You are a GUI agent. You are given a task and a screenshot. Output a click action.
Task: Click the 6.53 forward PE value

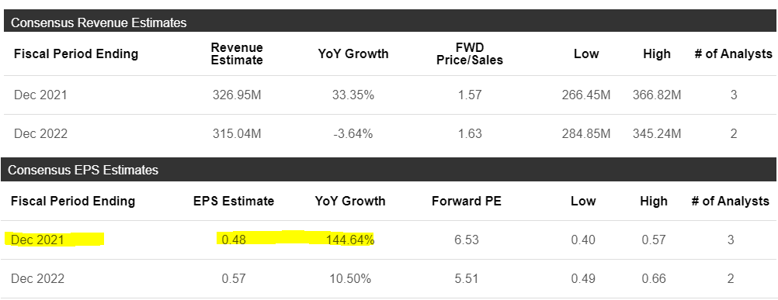coord(467,240)
